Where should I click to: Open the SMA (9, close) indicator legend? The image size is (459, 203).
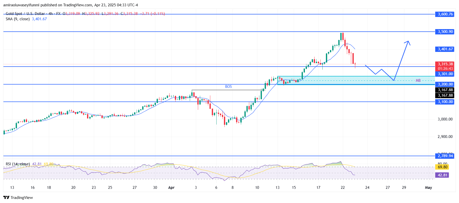coord(18,19)
